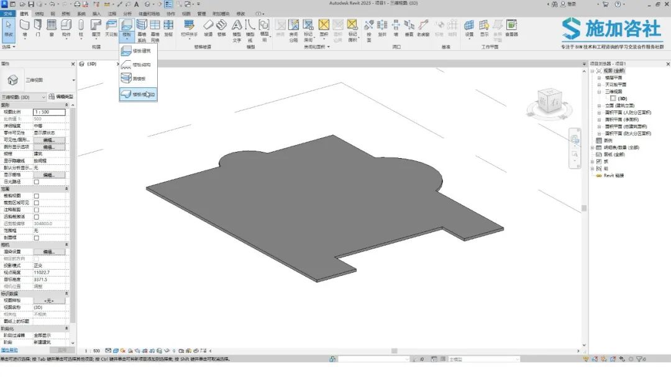Select 面楼板 from the floor dropdown menu

pyautogui.click(x=138, y=79)
